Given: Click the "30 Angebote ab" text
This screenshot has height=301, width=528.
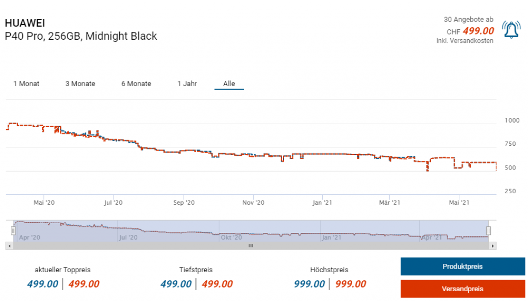Looking at the screenshot, I should pos(468,20).
